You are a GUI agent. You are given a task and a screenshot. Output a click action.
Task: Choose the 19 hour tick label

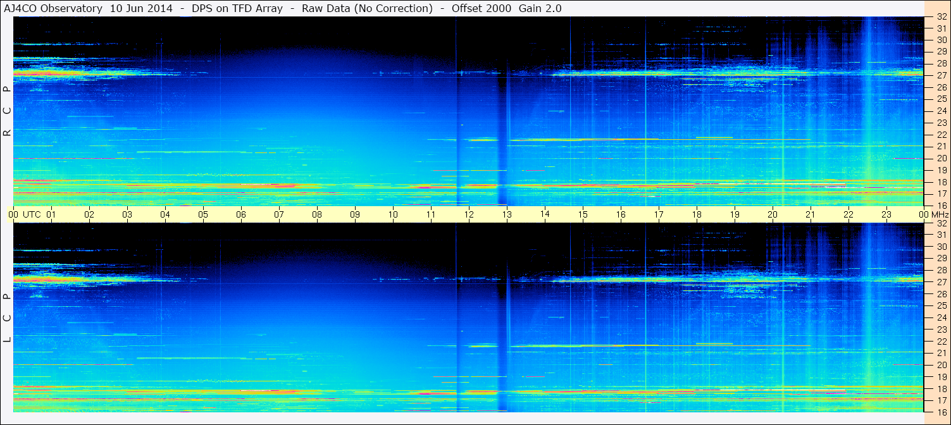coord(735,214)
